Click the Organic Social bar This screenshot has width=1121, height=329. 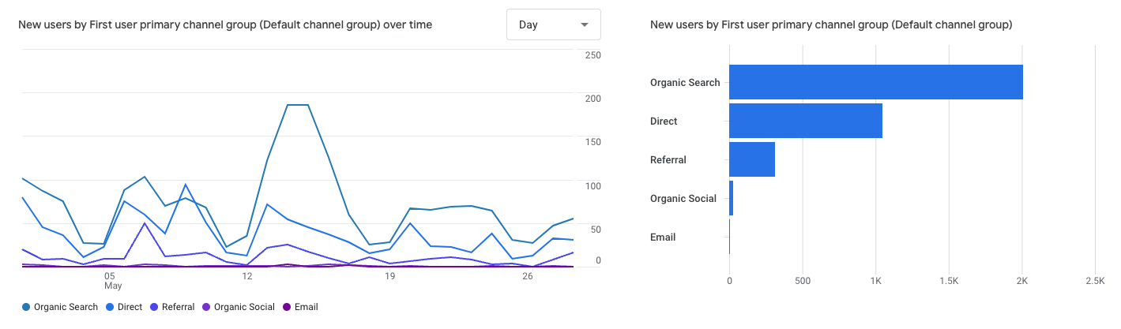coord(732,198)
